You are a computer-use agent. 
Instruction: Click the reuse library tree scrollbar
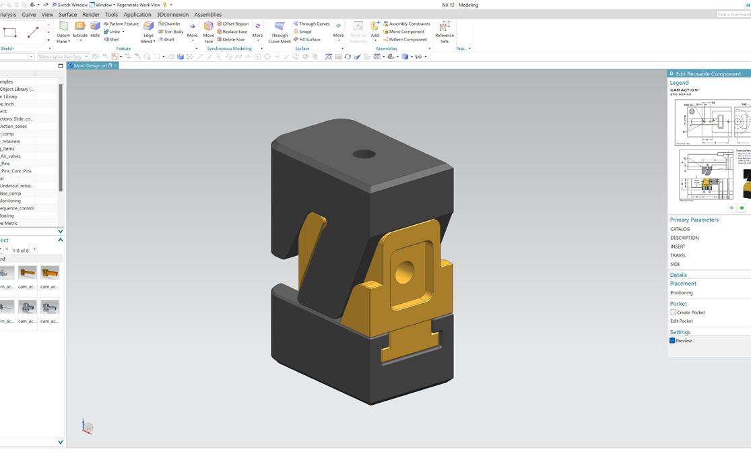61,137
